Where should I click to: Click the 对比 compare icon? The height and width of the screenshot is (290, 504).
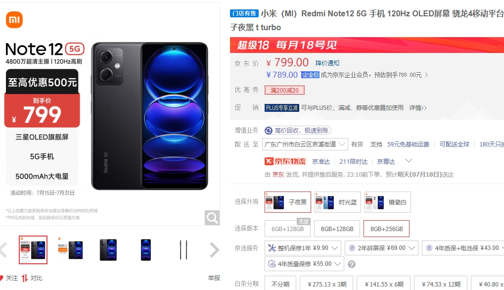(x=25, y=278)
